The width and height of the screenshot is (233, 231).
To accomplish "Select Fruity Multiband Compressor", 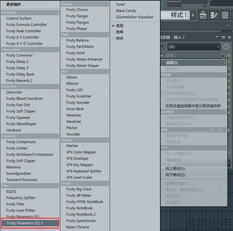I will tap(30, 155).
